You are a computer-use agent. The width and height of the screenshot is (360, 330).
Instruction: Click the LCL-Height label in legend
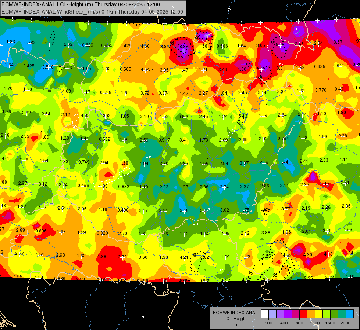235,319
